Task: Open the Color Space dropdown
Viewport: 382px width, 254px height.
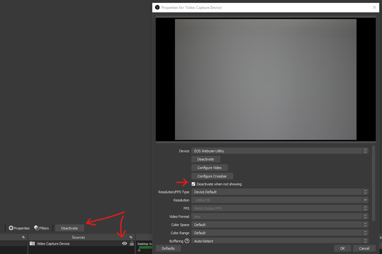Action: [x=280, y=225]
